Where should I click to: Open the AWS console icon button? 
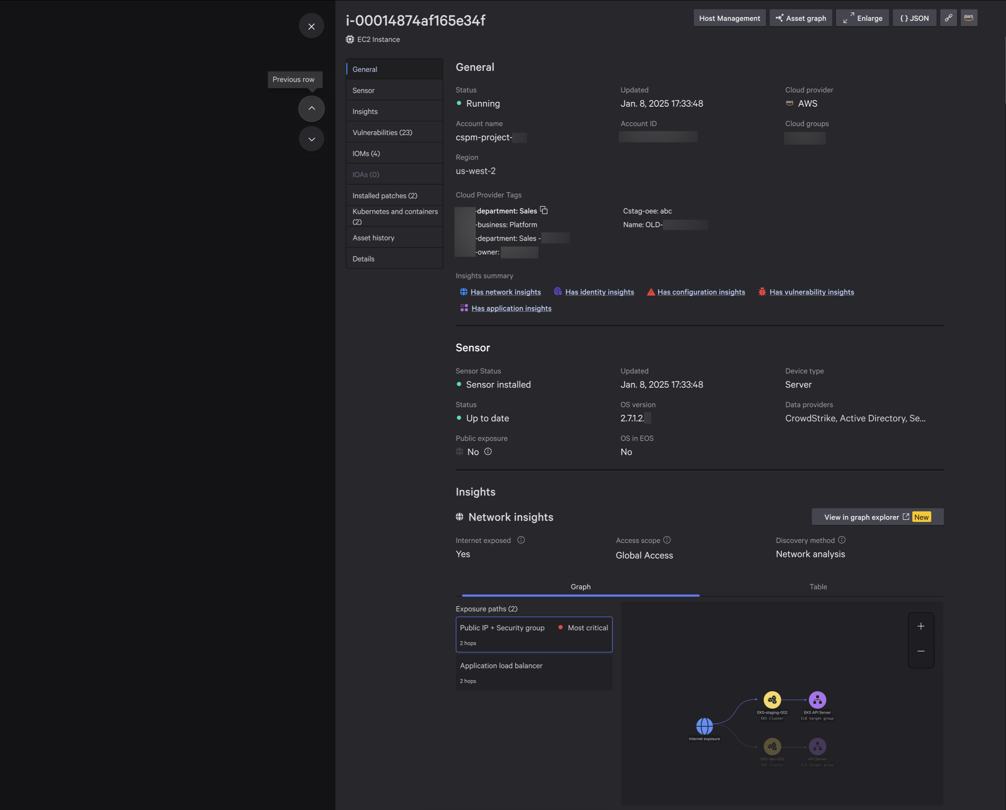pos(969,18)
